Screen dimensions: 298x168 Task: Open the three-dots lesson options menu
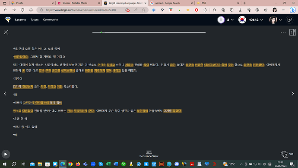coord(283,32)
